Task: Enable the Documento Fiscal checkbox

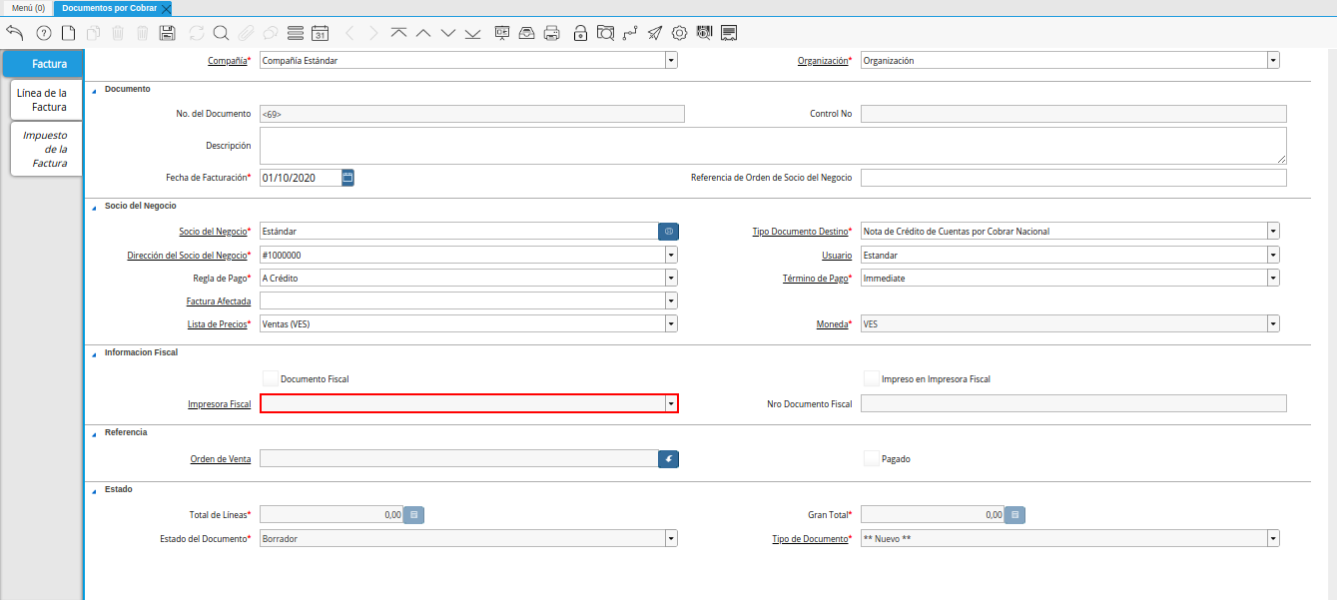Action: coord(270,378)
